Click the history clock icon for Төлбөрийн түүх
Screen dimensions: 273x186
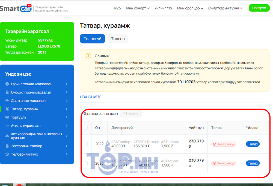pyautogui.click(x=7, y=154)
